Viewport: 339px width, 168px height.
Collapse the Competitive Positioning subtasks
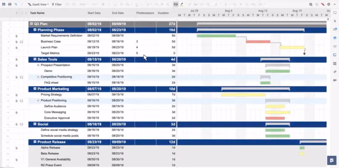[38, 77]
